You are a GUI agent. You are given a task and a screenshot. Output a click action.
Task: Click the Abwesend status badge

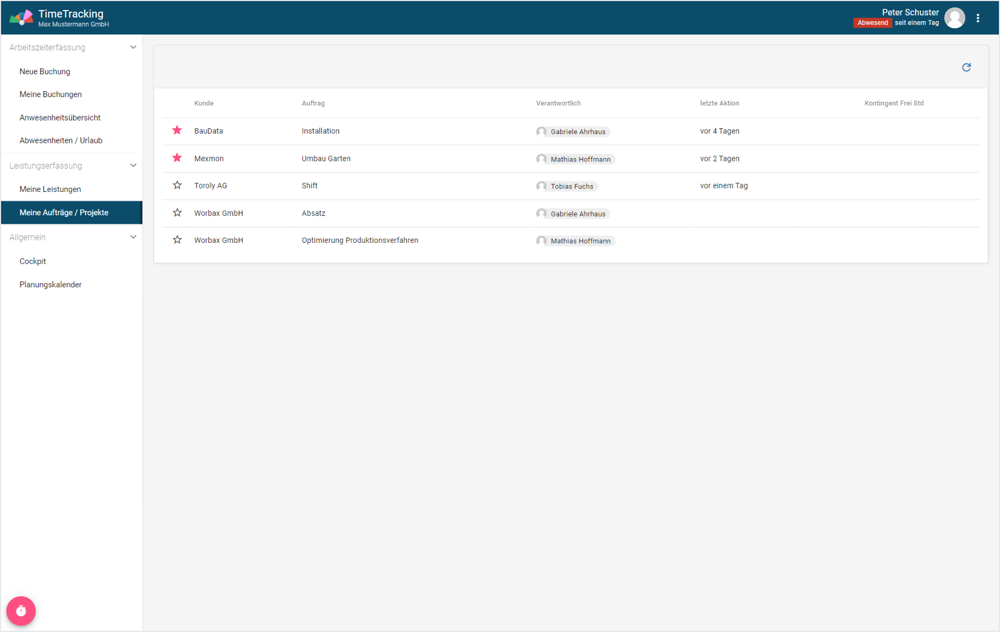tap(872, 23)
